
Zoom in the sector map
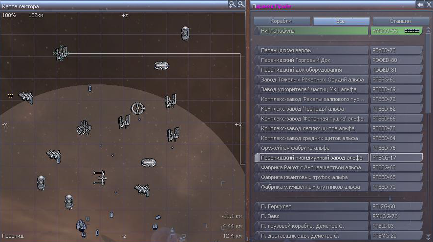pos(232,4)
